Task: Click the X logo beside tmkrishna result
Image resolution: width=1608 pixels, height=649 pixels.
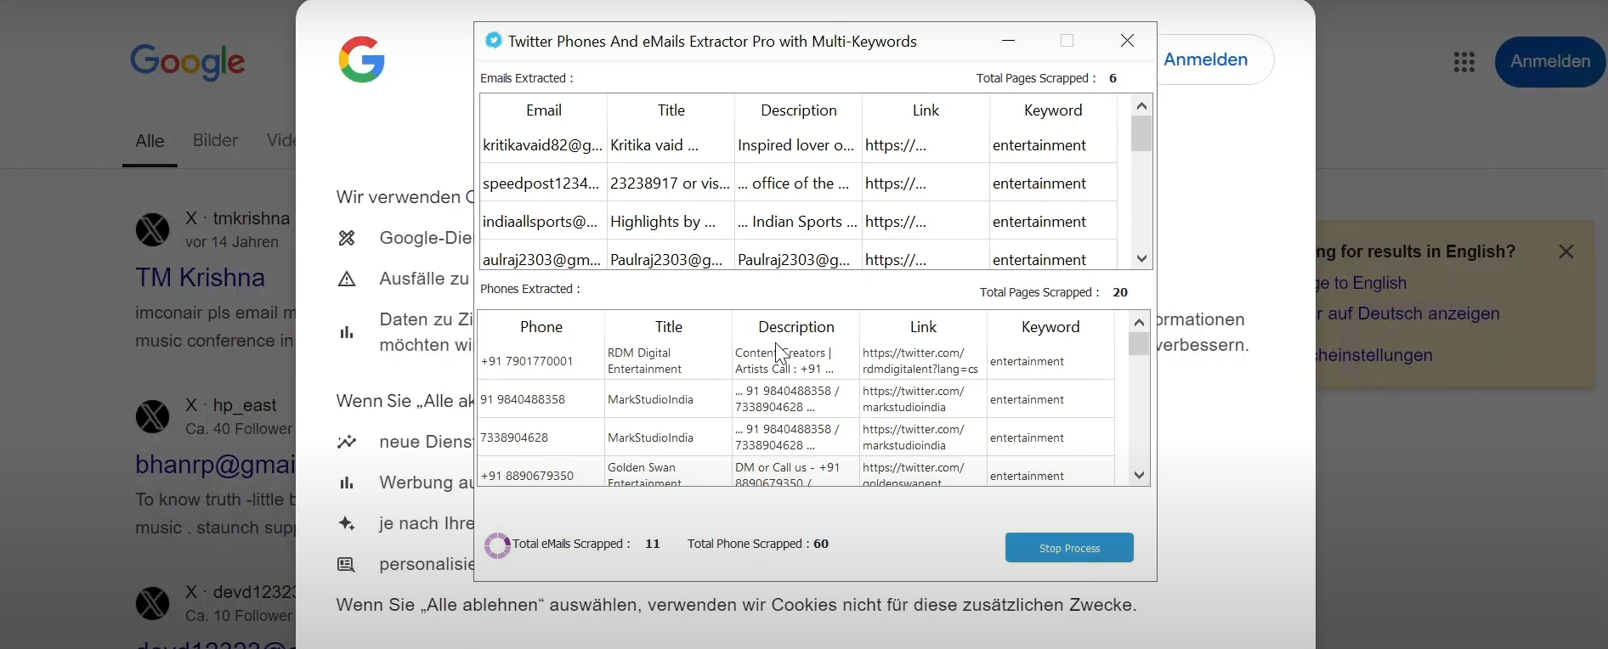Action: tap(153, 229)
